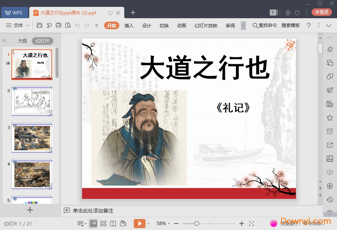The image size is (337, 230).
Task: Expand the slideshow options arrow beside play button
Action: pos(149,223)
